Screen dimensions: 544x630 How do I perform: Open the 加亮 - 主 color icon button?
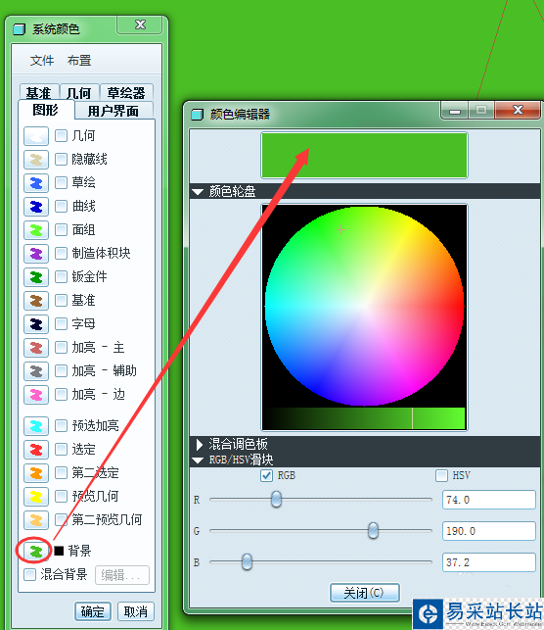(x=36, y=348)
